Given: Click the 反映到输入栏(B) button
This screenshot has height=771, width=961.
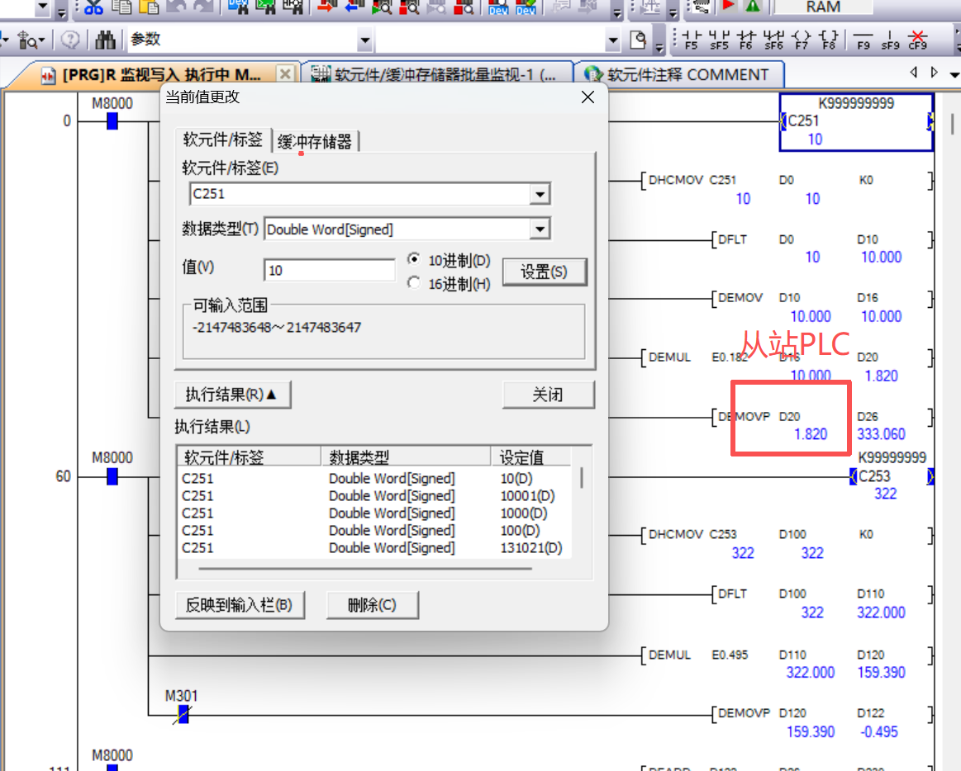Looking at the screenshot, I should pos(239,605).
